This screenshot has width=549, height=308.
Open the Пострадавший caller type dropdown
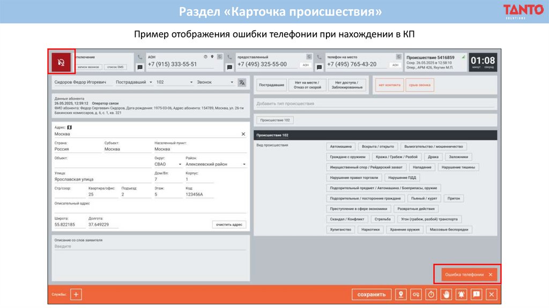click(x=134, y=82)
